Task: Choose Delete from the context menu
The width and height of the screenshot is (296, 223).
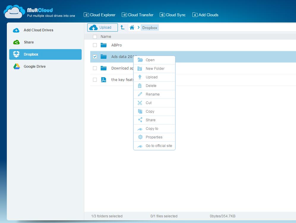Action: [154, 86]
